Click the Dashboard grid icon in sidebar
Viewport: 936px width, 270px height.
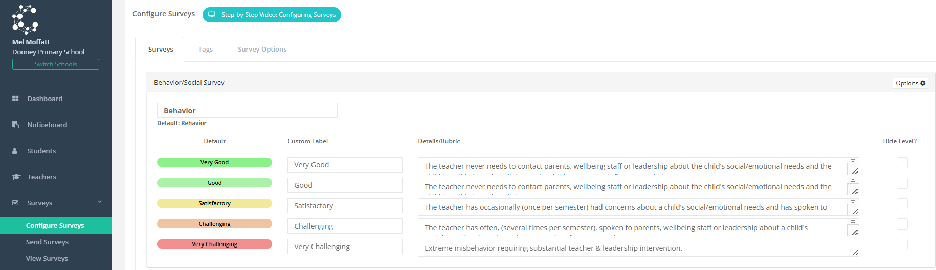pyautogui.click(x=15, y=99)
